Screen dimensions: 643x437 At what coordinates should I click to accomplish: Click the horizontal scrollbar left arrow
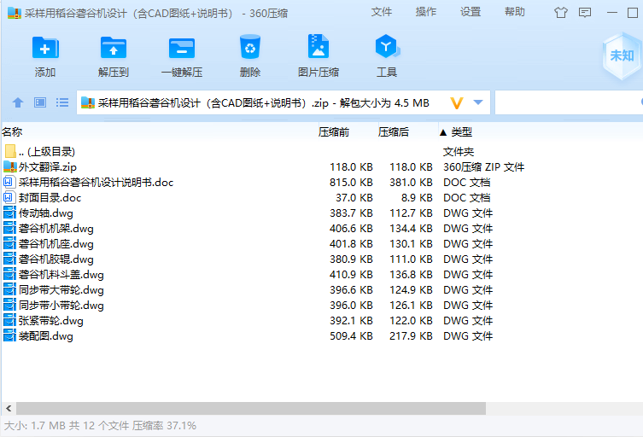point(9,408)
